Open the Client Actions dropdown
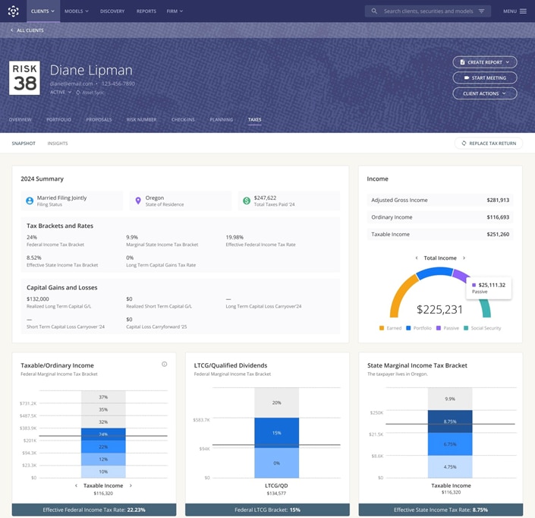The image size is (535, 518). click(485, 93)
